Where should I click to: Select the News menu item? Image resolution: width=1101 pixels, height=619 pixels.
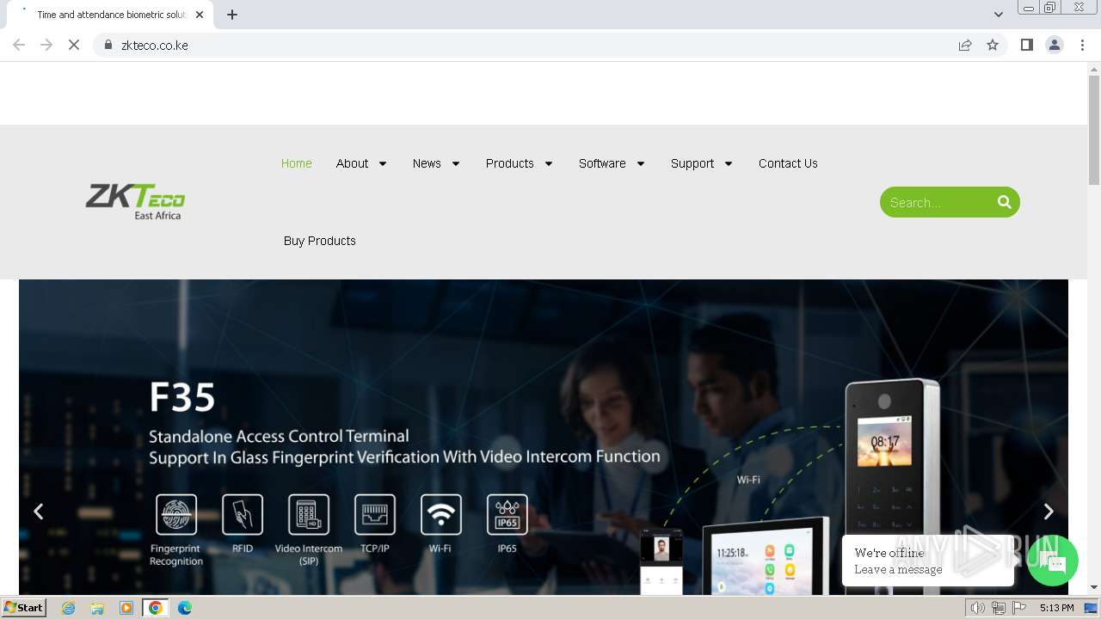click(x=427, y=163)
